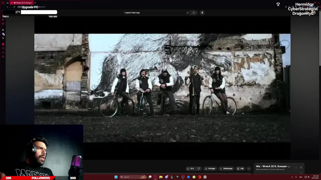Open more actions ellipsis beside Clip
Image resolution: width=321 pixels, height=180 pixels.
[249, 168]
